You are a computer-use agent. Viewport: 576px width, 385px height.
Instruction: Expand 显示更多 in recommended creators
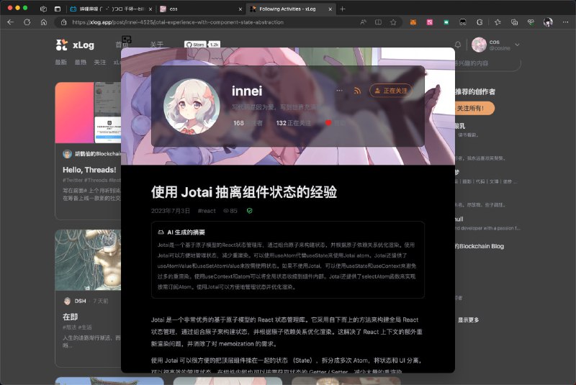[x=469, y=320]
